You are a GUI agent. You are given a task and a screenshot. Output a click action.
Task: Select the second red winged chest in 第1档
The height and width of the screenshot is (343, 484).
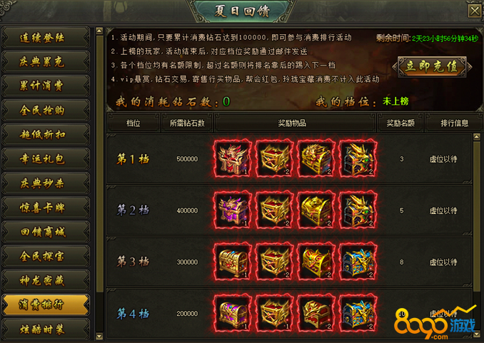coord(274,159)
